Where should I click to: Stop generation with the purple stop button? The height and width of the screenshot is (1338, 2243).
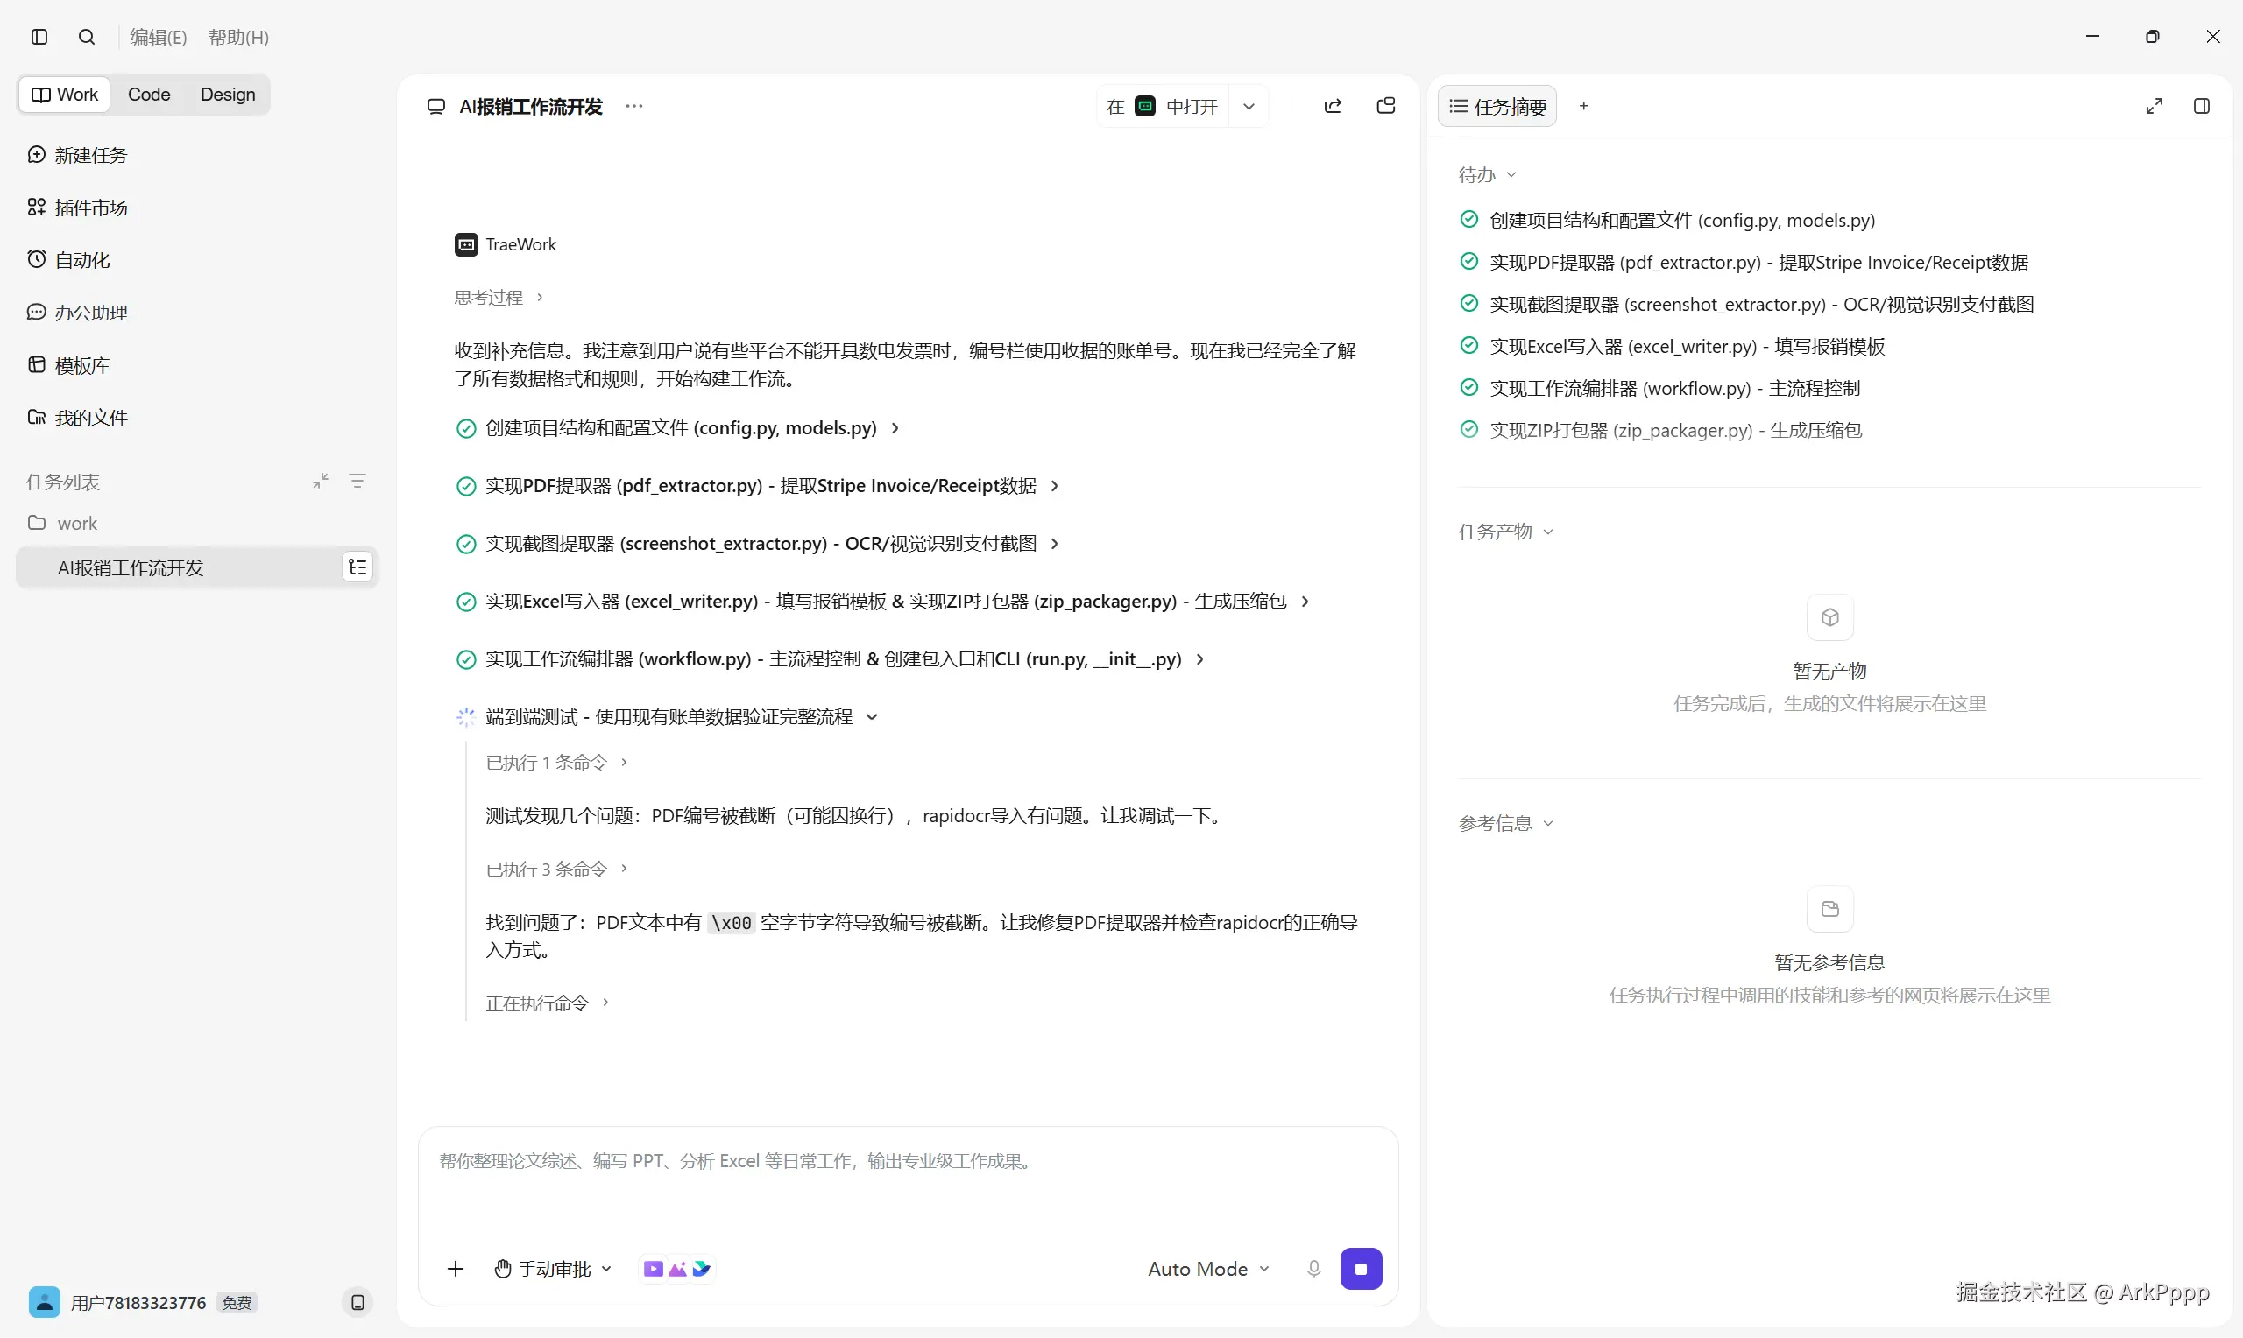tap(1361, 1269)
